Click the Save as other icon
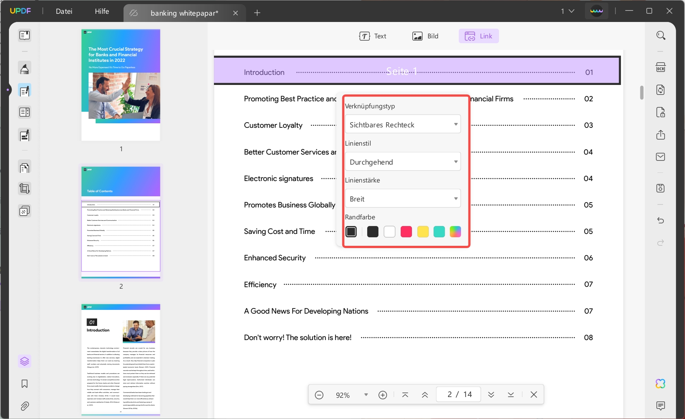This screenshot has width=685, height=419. pyautogui.click(x=661, y=188)
